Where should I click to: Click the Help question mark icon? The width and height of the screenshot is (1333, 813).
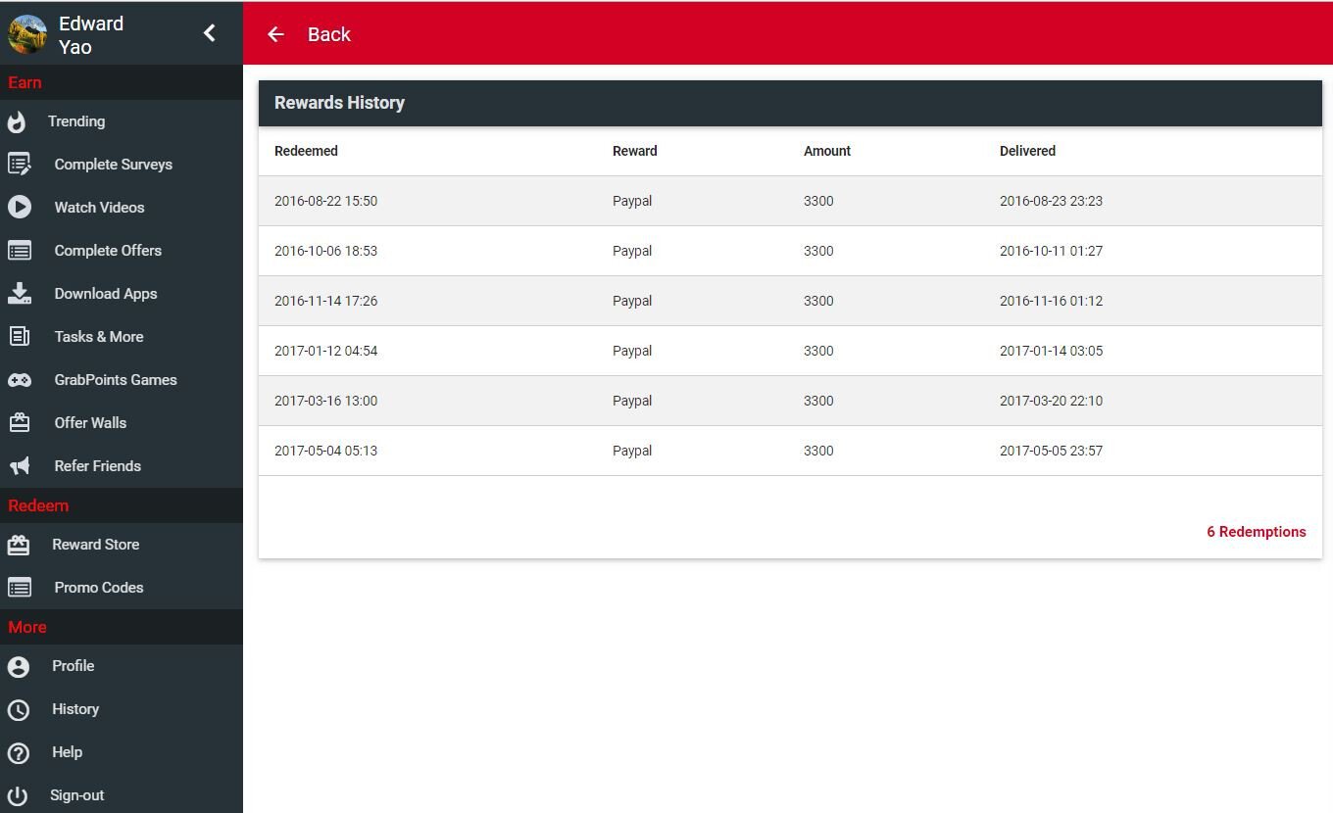19,753
